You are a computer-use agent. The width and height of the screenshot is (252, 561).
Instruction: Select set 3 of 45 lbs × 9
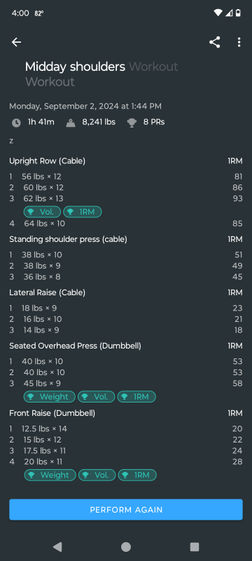pyautogui.click(x=126, y=384)
